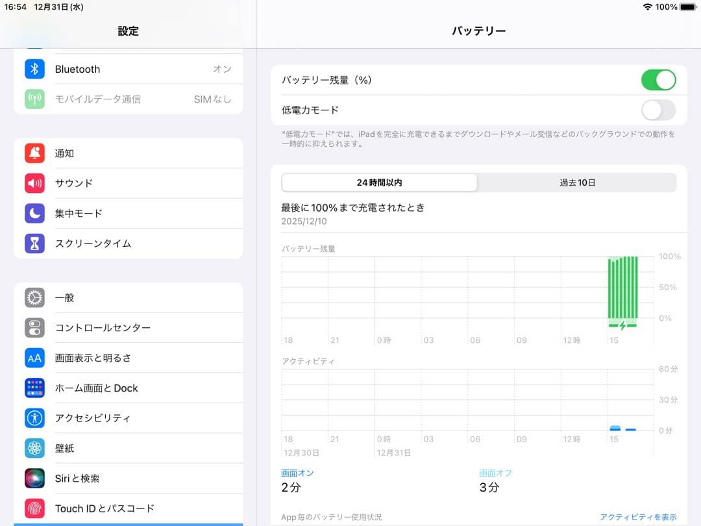Viewport: 701px width, 526px height.
Task: Tap the Bluetooth オン status value
Action: pos(222,69)
